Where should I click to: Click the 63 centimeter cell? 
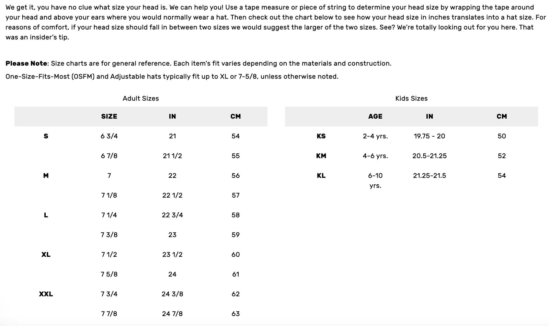tap(236, 314)
